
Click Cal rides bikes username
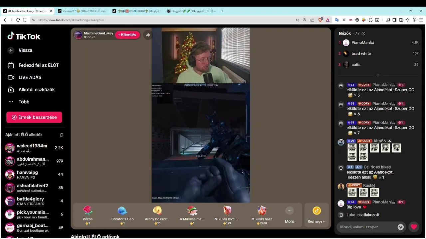point(377,167)
